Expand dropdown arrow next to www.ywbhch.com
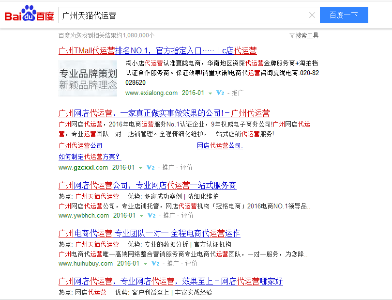The image size is (392, 300). (141, 216)
